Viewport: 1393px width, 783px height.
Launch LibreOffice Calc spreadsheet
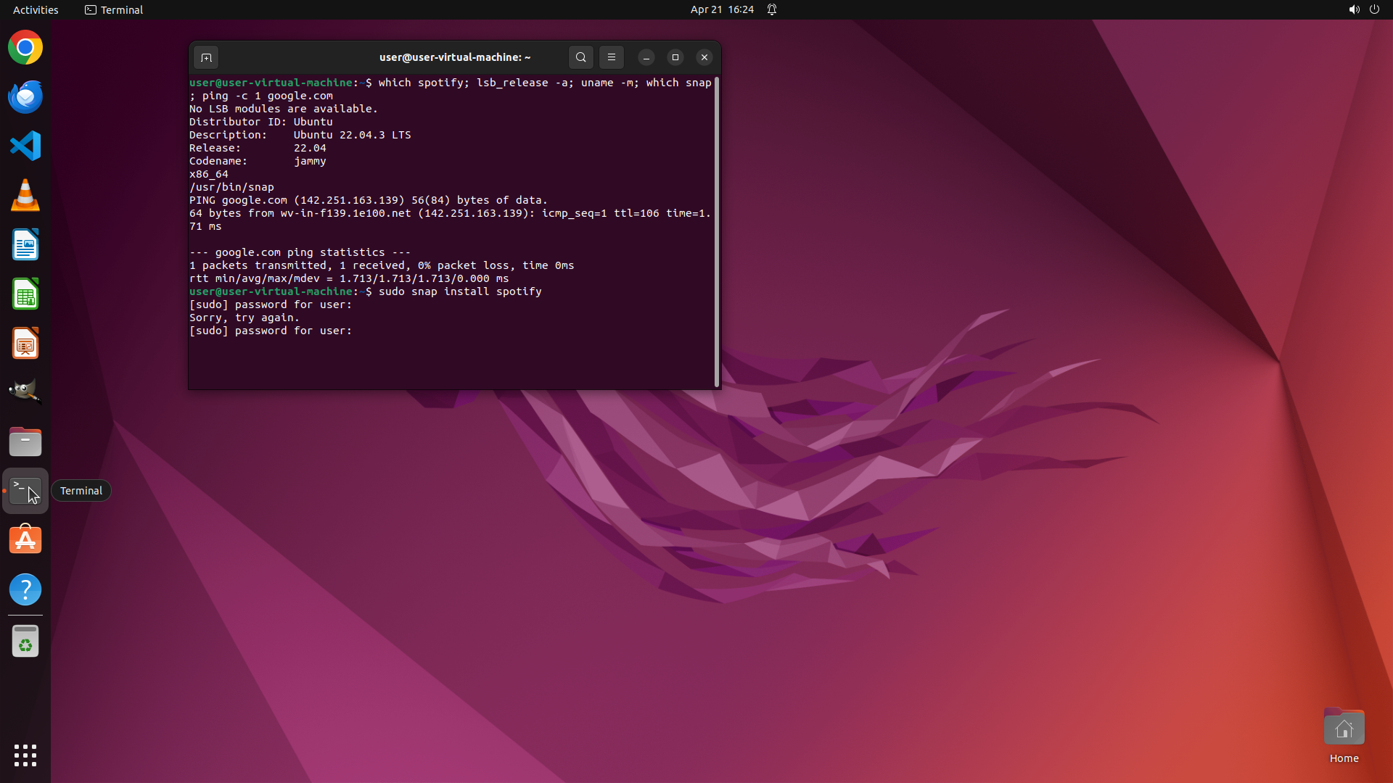pyautogui.click(x=25, y=294)
